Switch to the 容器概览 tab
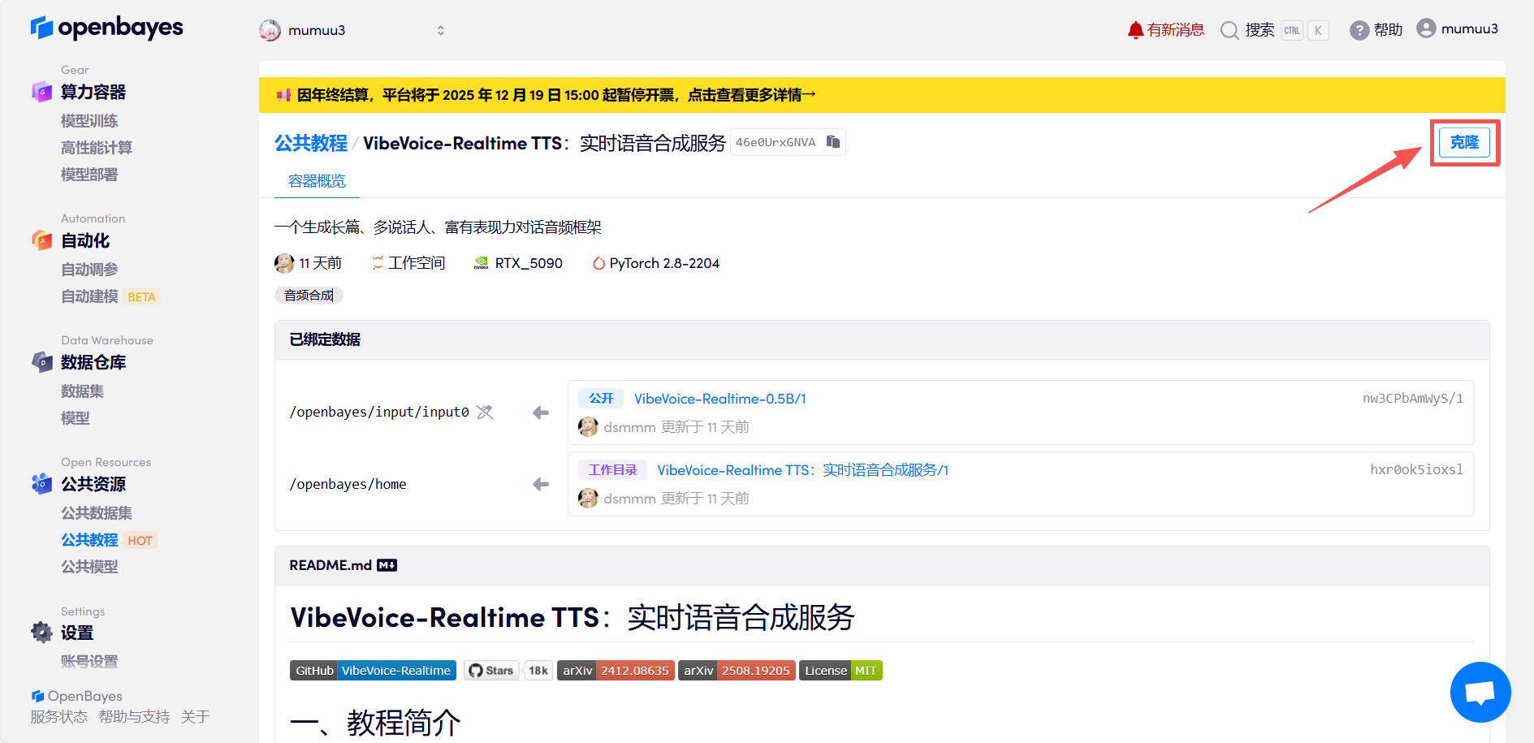Viewport: 1534px width, 743px height. pos(317,181)
